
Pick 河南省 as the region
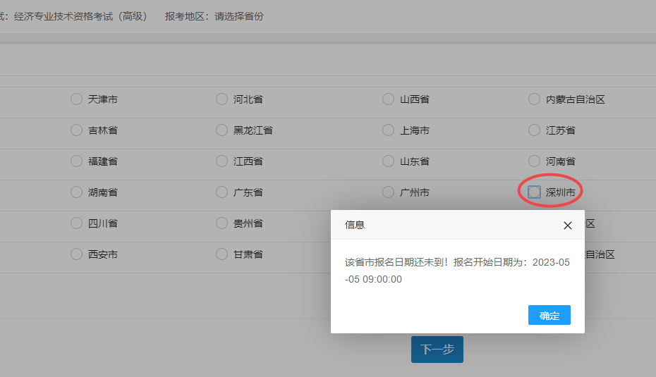(534, 161)
